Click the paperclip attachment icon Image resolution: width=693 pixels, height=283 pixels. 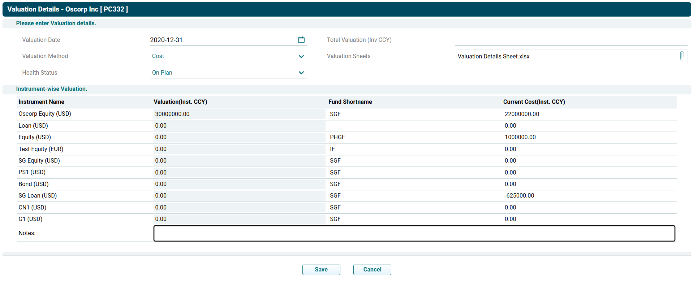(681, 56)
